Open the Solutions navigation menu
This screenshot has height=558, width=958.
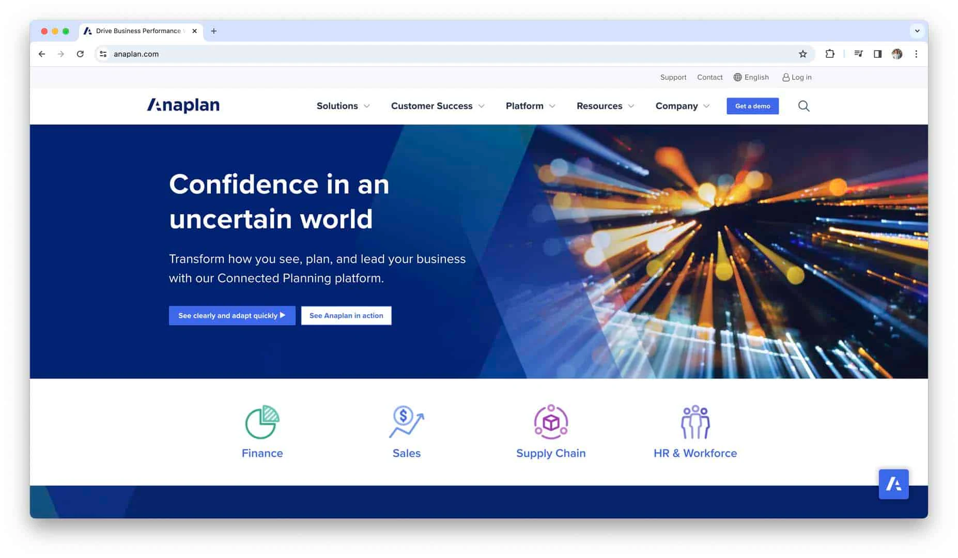click(x=337, y=106)
